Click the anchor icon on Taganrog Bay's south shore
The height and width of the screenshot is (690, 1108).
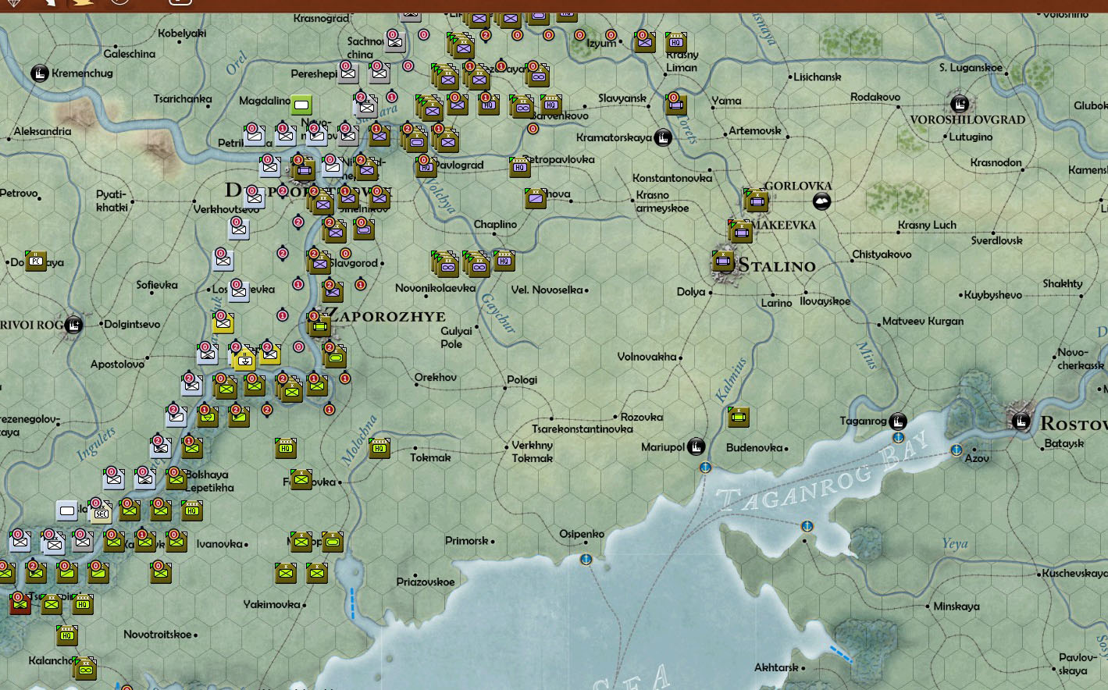point(807,526)
